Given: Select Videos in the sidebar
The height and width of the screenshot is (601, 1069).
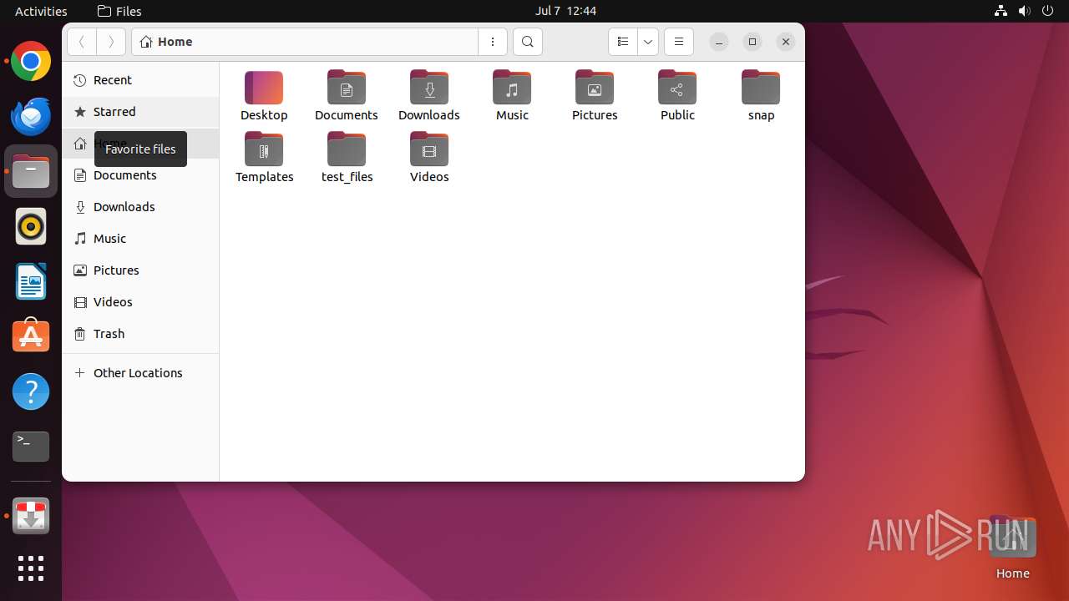Looking at the screenshot, I should (x=140, y=302).
